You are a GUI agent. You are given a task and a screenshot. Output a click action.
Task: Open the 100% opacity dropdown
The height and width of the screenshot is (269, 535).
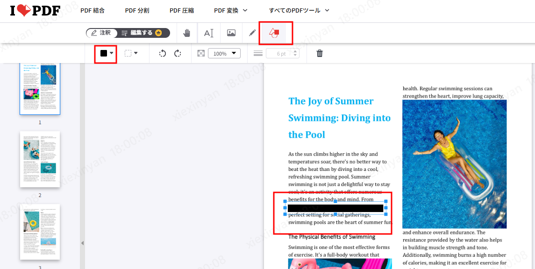[224, 54]
